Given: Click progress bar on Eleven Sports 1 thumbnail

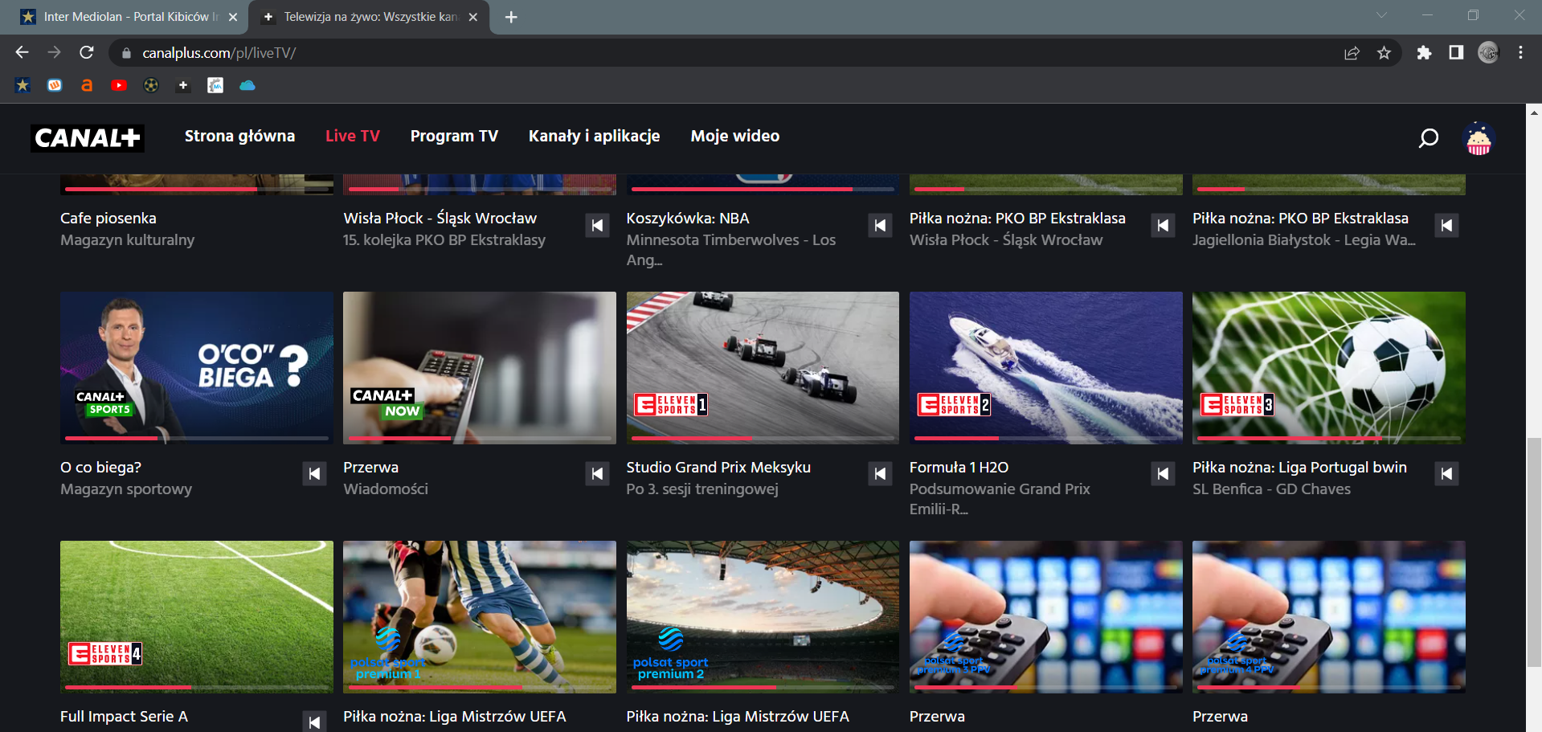Looking at the screenshot, I should point(763,438).
